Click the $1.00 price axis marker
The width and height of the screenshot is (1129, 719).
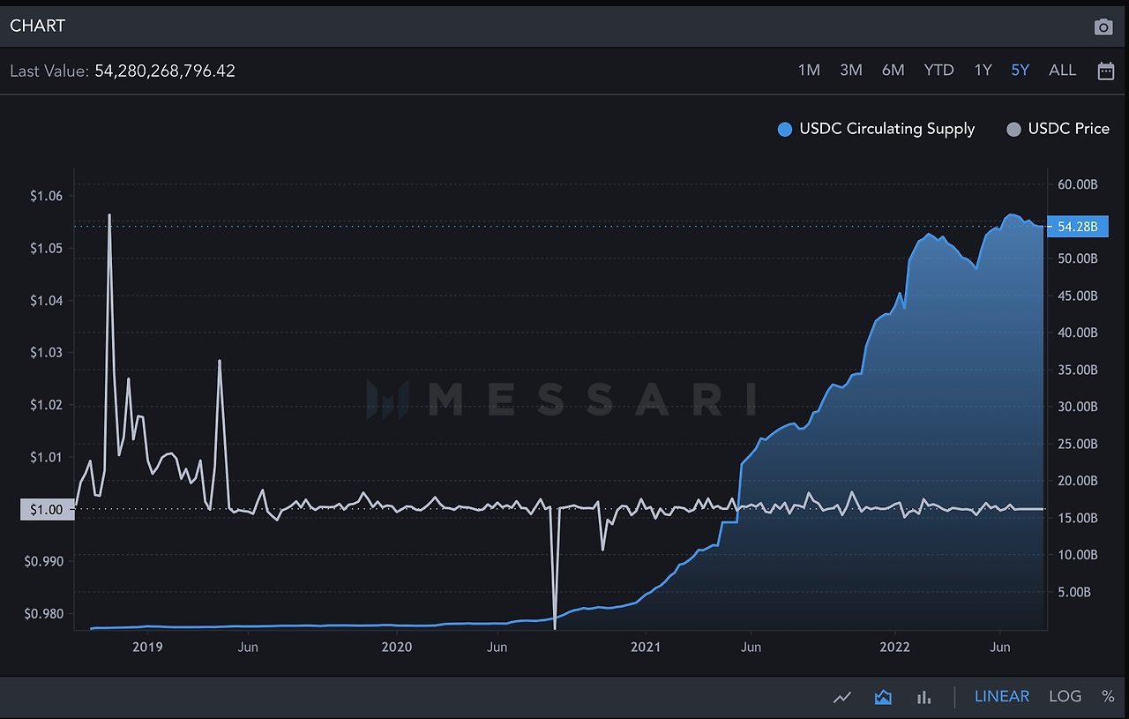coord(47,509)
